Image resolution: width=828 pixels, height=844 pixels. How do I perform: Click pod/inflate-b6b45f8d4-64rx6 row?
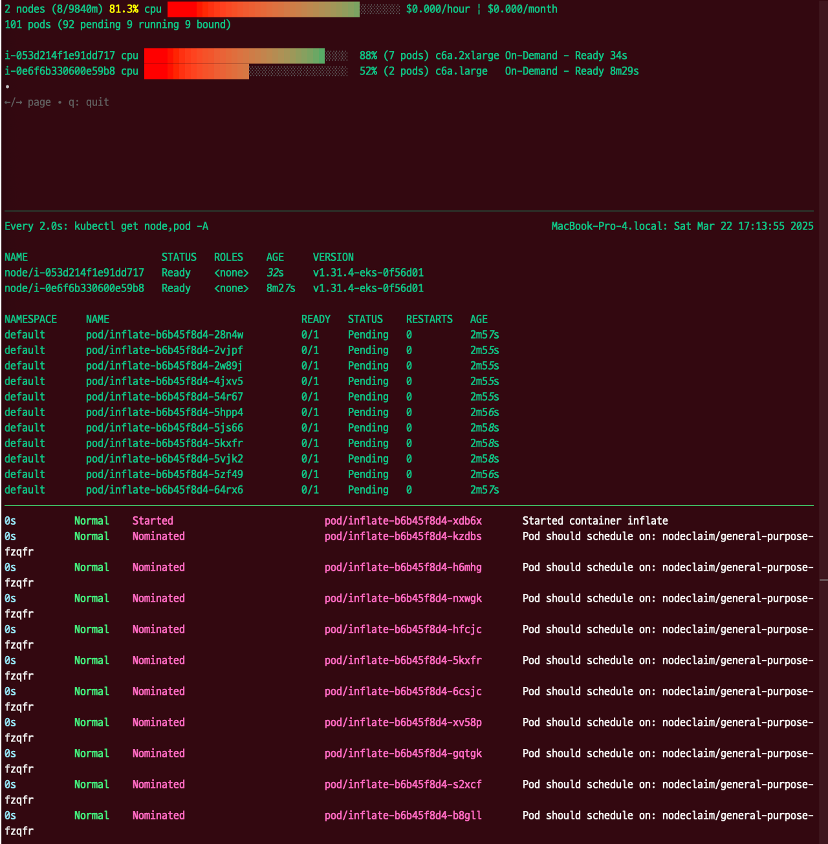coord(252,490)
